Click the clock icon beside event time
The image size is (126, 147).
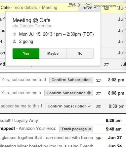click(15, 34)
